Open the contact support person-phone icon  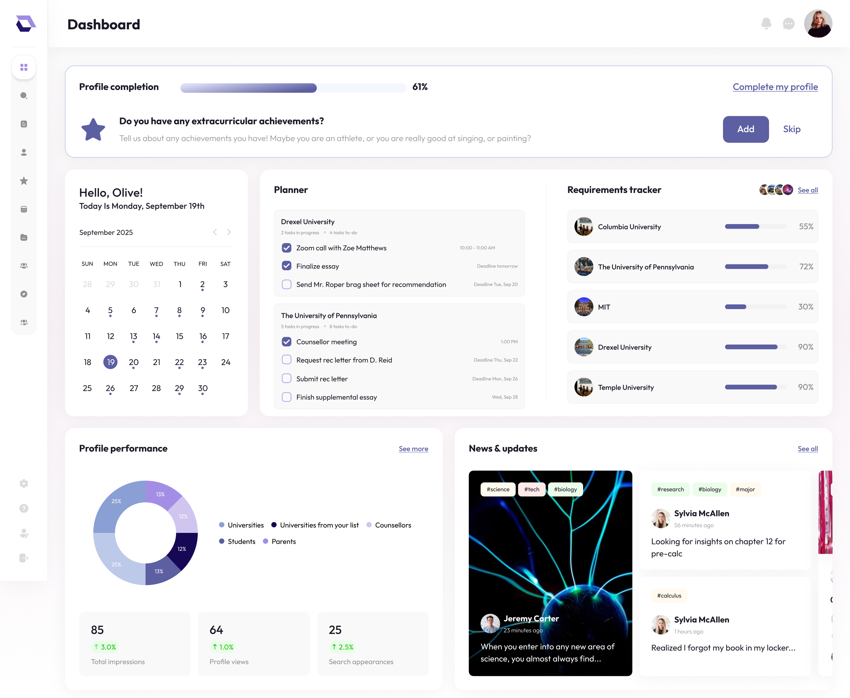point(24,533)
